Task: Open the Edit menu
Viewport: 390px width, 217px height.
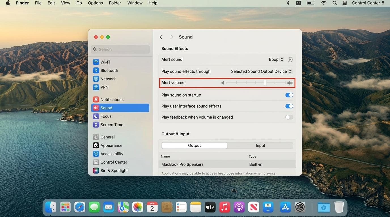Action: [x=51, y=3]
